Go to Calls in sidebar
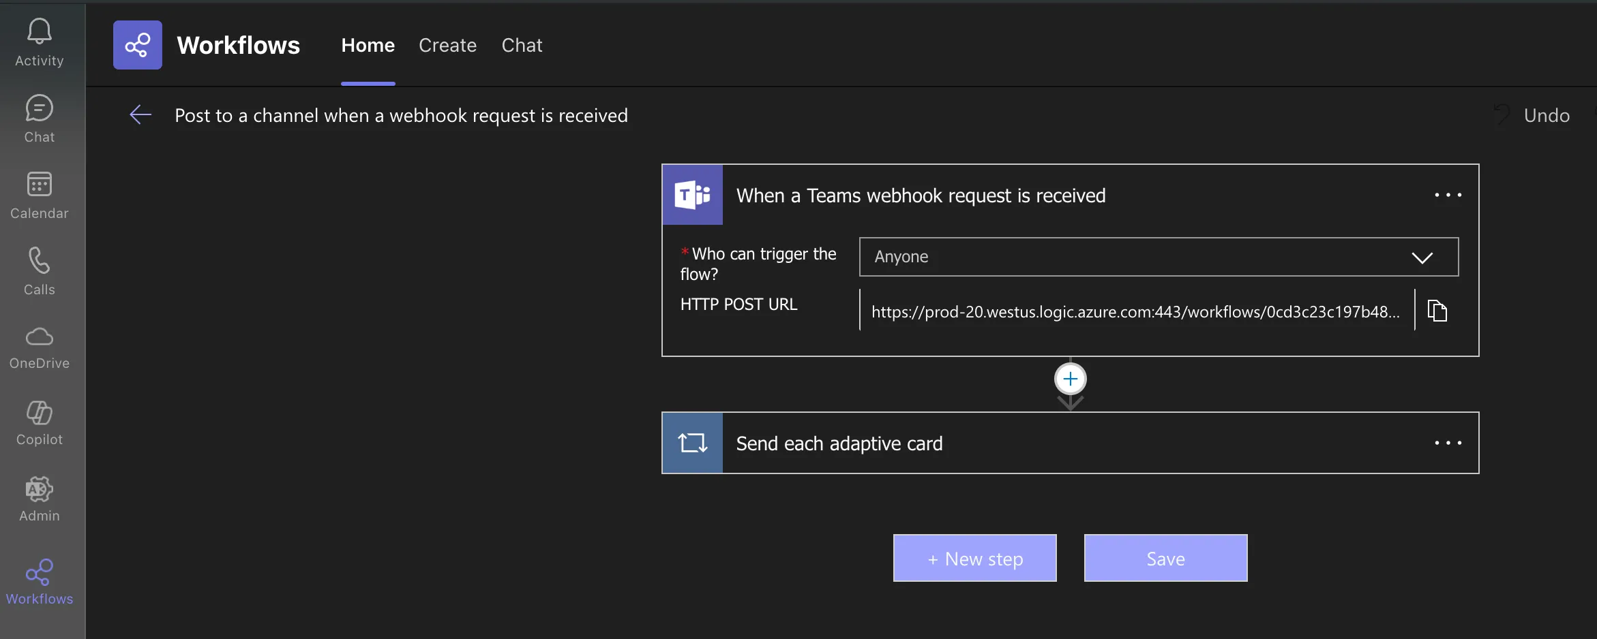 coord(40,271)
